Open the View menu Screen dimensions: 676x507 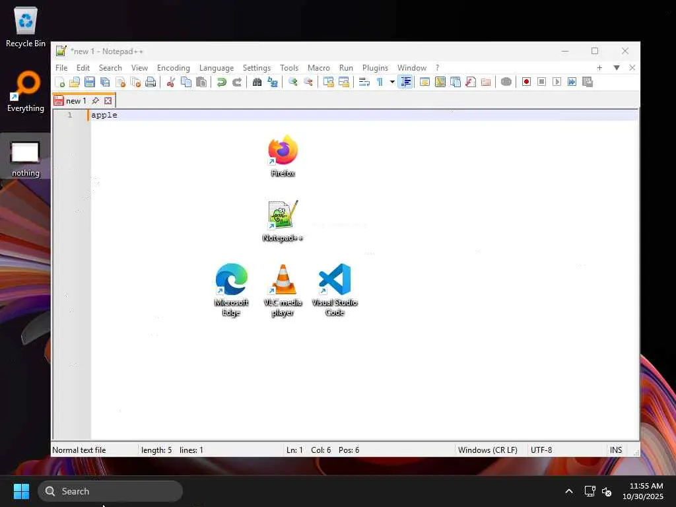point(139,68)
